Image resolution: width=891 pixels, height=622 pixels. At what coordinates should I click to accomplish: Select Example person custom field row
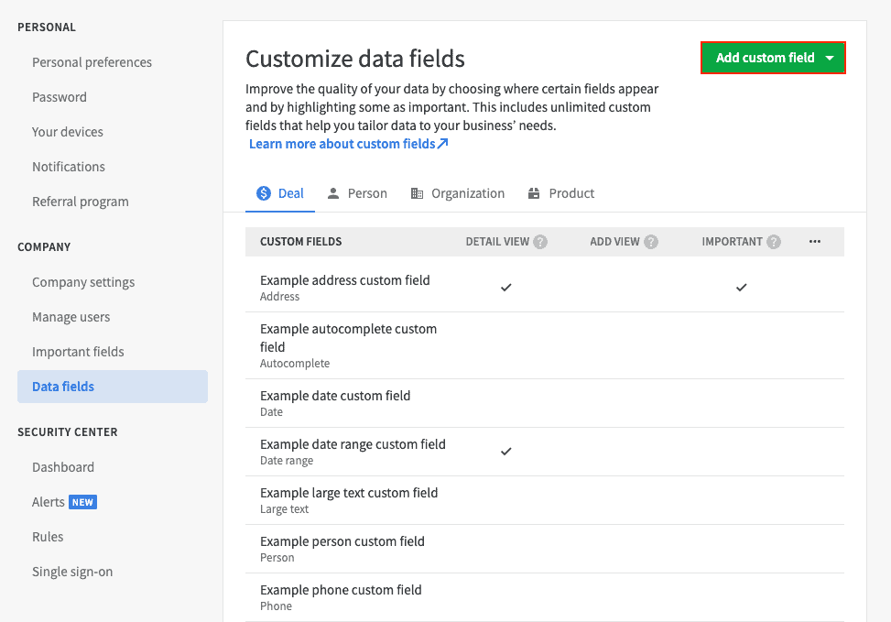544,550
